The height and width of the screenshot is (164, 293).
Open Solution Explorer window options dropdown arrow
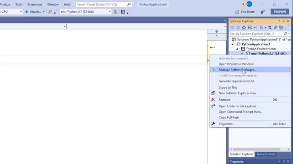279,21
